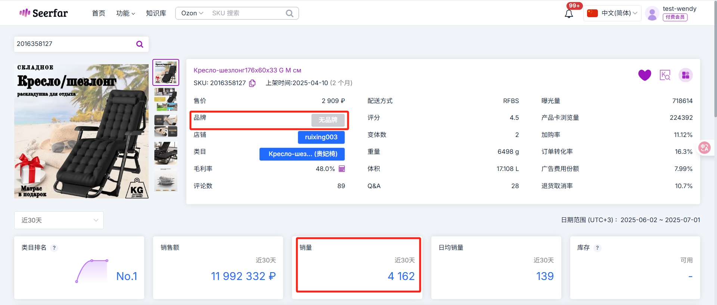
Task: Click the China flag icon
Action: (592, 13)
